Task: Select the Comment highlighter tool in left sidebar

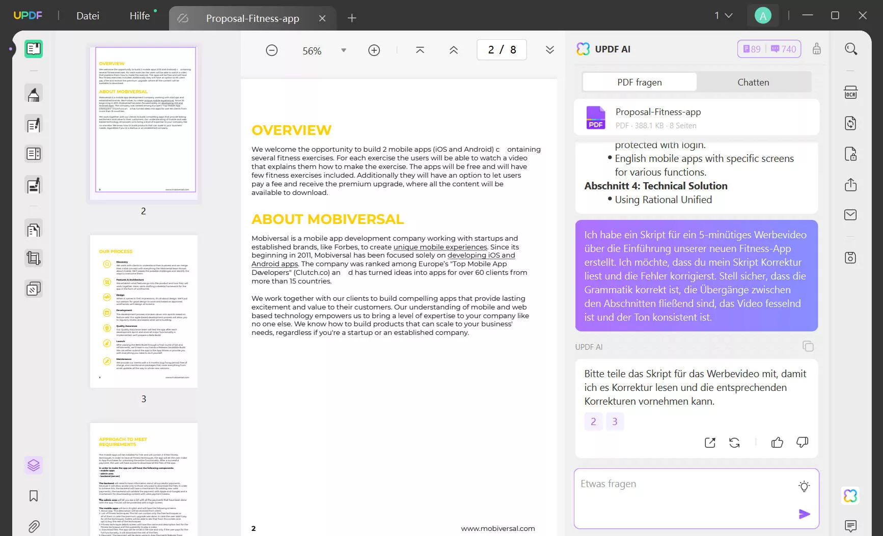Action: pos(34,94)
